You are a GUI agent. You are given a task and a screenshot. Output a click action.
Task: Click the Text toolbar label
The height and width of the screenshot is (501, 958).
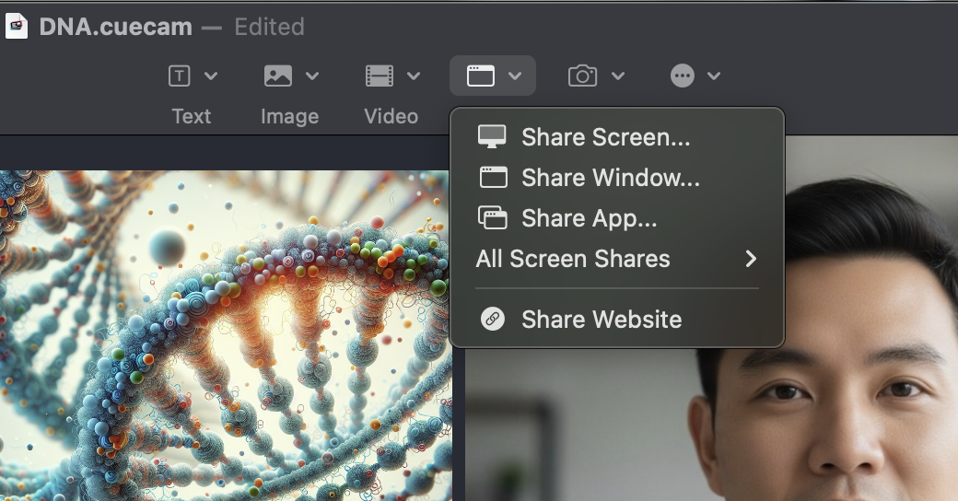pos(192,116)
